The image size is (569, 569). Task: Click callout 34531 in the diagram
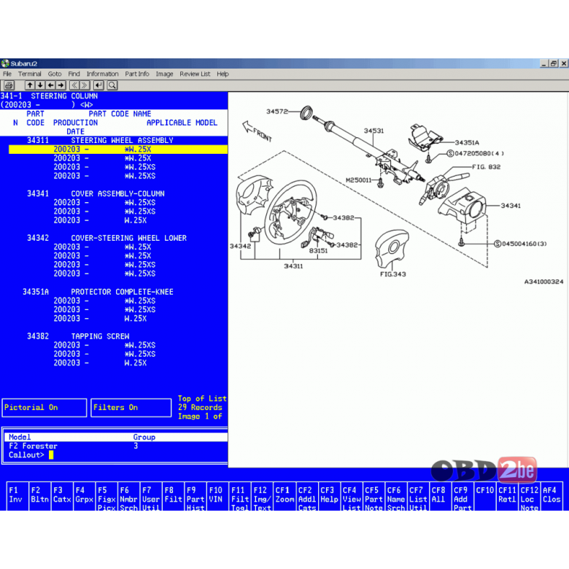pos(373,131)
